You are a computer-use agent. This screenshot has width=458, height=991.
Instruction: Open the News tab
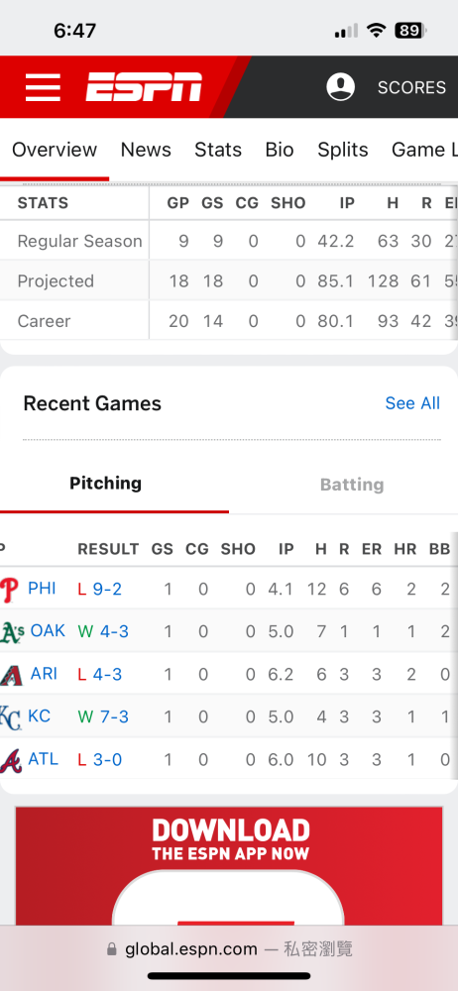click(146, 150)
